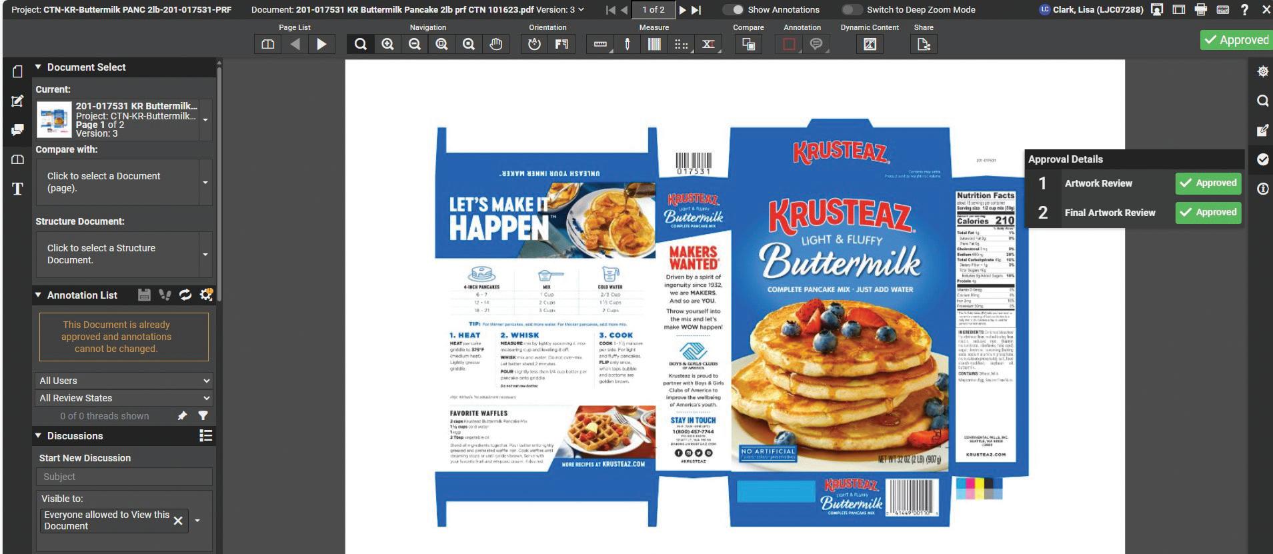Open the text 'T' sidebar tab
The image size is (1273, 554).
18,189
